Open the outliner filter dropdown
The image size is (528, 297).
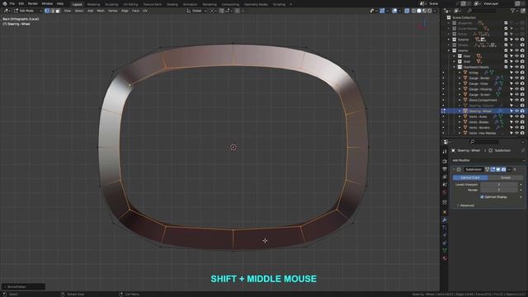[x=514, y=11]
